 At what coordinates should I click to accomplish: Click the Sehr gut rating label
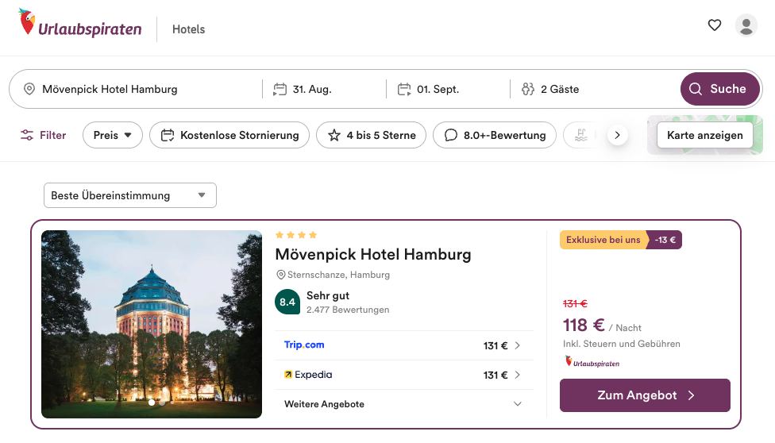pyautogui.click(x=328, y=295)
